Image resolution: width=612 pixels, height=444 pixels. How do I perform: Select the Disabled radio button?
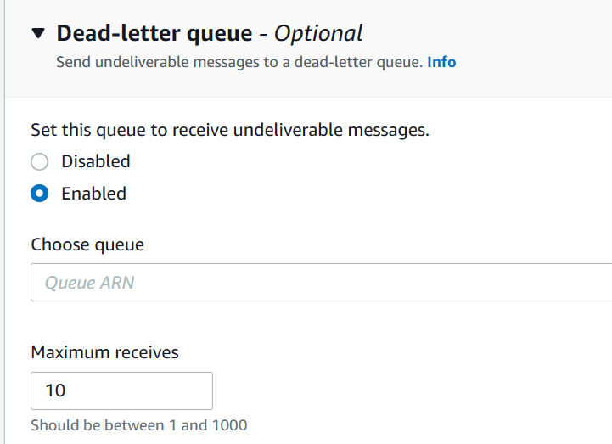pyautogui.click(x=39, y=161)
